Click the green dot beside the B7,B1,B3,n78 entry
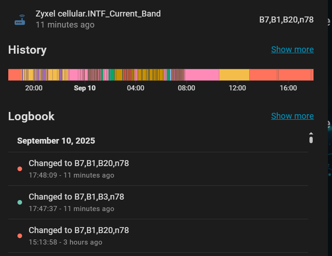Screen dimensions: 332x256 pos(20,202)
